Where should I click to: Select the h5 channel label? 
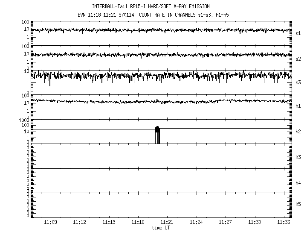(x=298, y=205)
